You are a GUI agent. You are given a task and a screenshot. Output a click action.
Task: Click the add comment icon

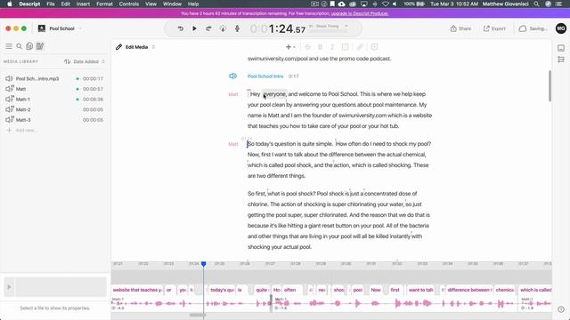click(374, 47)
